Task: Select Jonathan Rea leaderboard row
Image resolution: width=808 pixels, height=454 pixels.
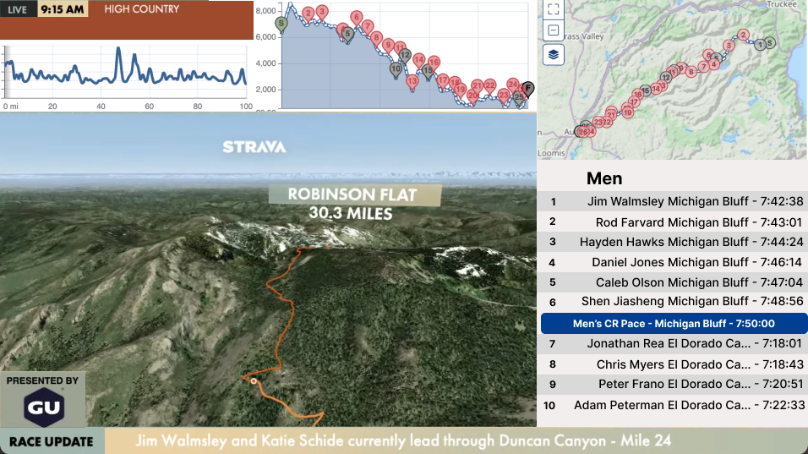Action: point(673,344)
